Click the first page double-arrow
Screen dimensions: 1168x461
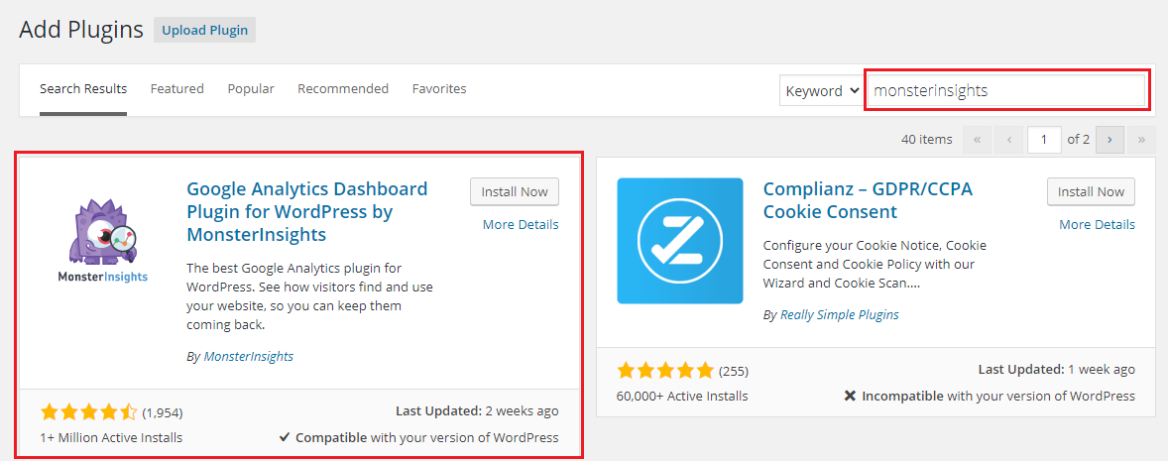pyautogui.click(x=977, y=139)
